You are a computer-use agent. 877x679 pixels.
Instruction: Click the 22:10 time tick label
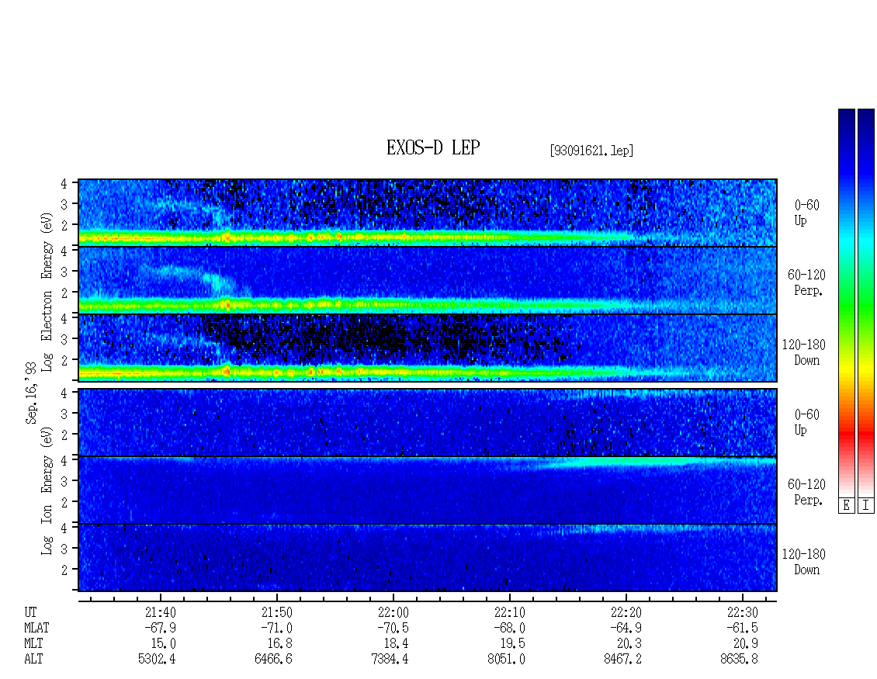click(510, 612)
